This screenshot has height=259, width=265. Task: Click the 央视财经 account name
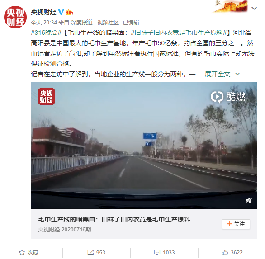[43, 12]
